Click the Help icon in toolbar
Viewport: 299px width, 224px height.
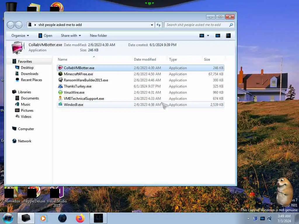click(228, 36)
